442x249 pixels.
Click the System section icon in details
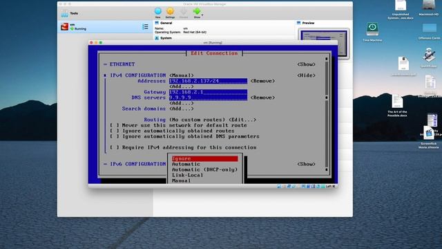click(157, 38)
